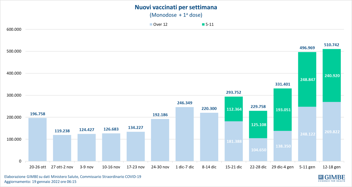Click the green segment labeled 112.364

click(x=234, y=109)
